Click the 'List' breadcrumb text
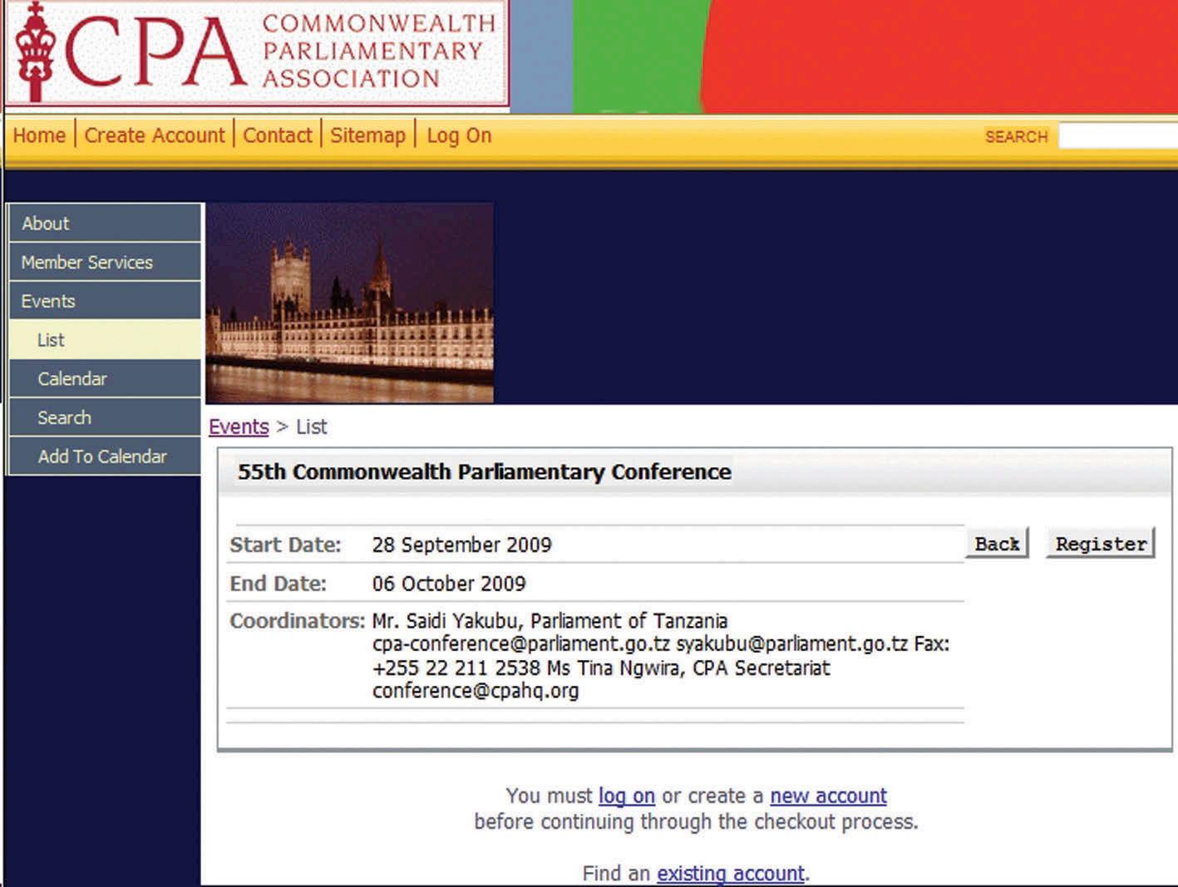Viewport: 1178px width, 887px height. [312, 426]
